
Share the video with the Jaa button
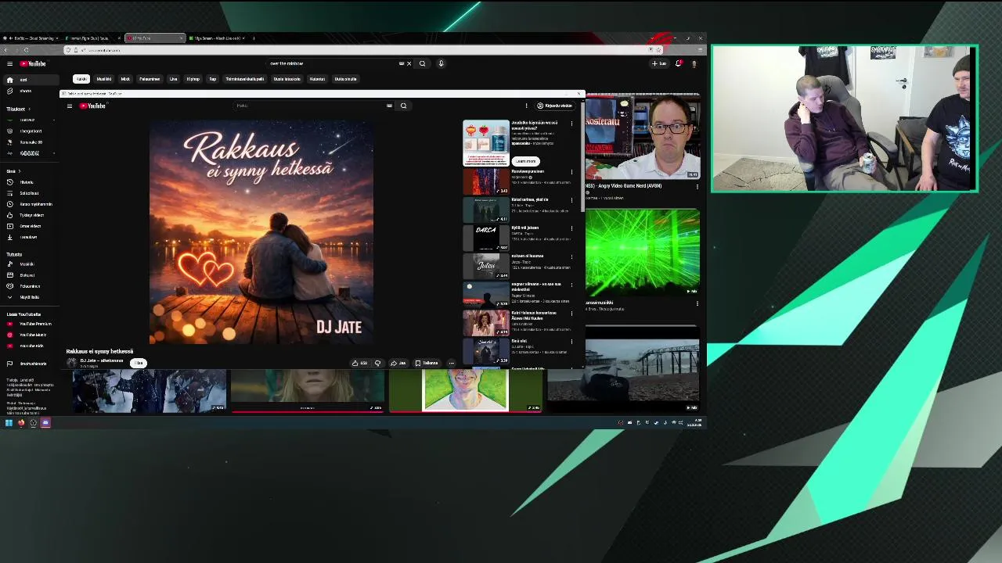398,363
